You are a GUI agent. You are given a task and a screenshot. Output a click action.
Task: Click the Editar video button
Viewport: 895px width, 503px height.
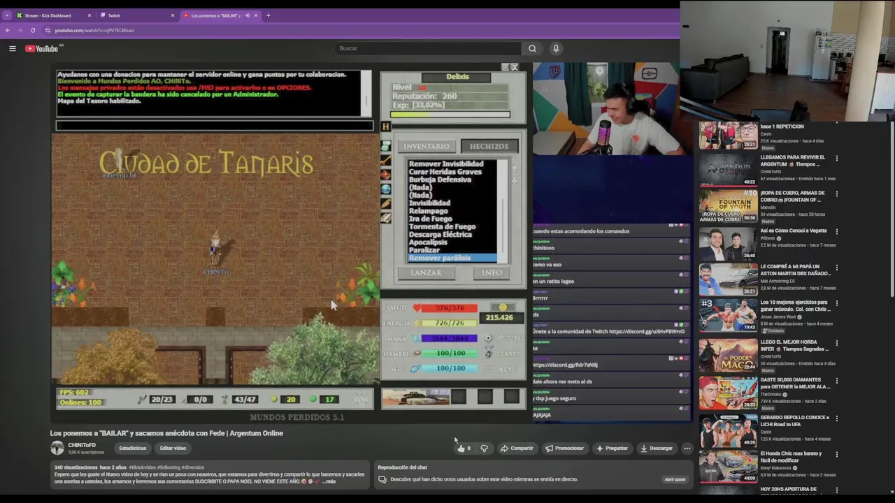point(173,449)
